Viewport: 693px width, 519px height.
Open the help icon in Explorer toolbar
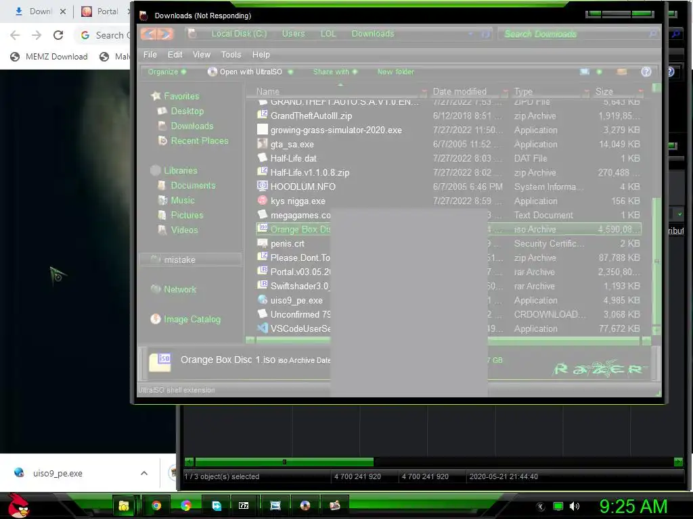[646, 72]
